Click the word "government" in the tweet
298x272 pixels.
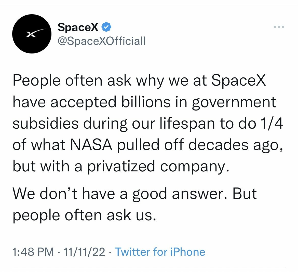234,103
